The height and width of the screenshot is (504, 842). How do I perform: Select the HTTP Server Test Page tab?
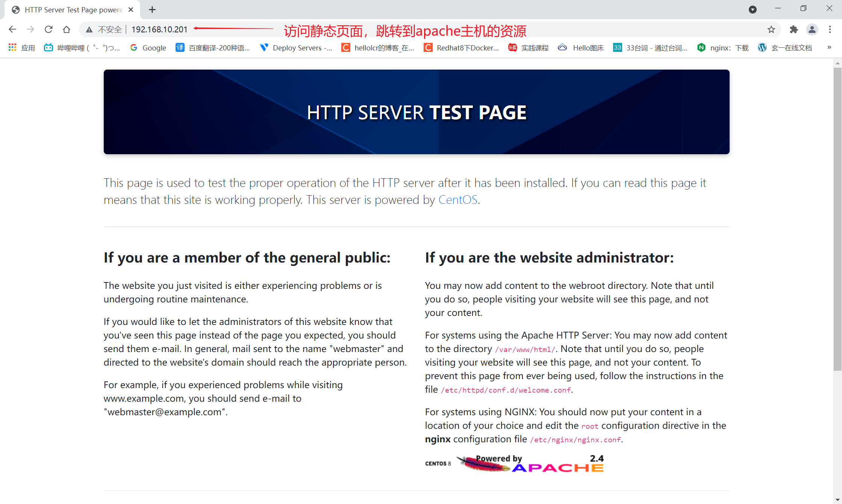point(73,10)
